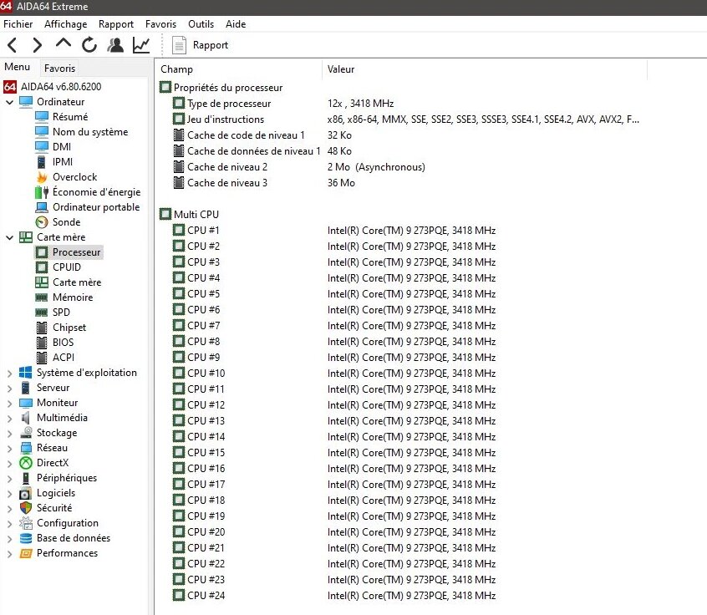
Task: Select Ordinateur portable in tree
Action: [x=96, y=207]
